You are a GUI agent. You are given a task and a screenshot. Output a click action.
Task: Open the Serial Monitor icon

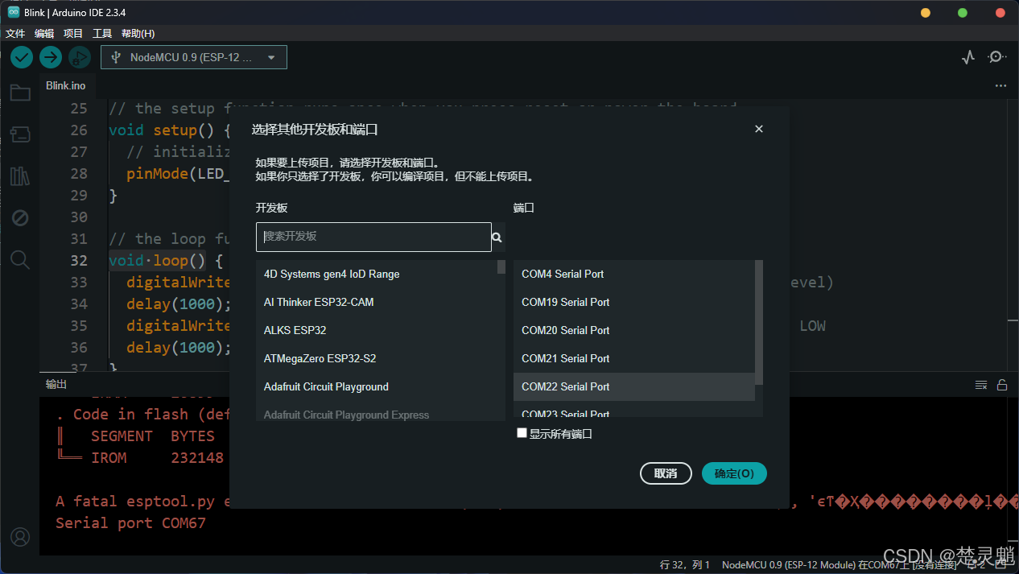coord(997,57)
